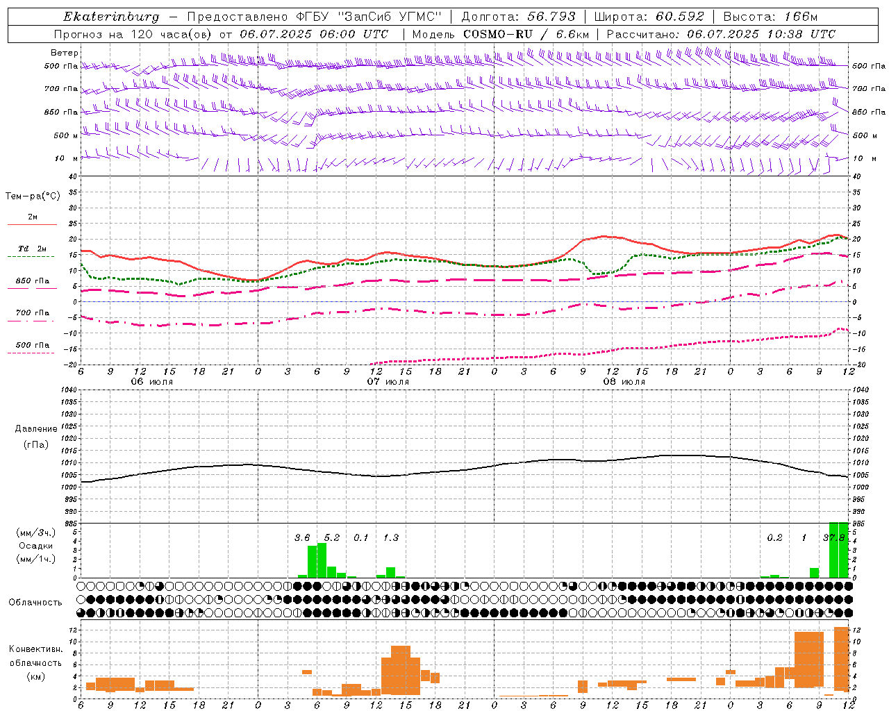Click the '(км)' convective cloud unit label
Screen dimensions: 889x711
pyautogui.click(x=36, y=676)
